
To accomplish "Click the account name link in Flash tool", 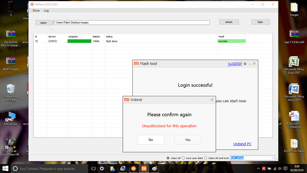I will click(x=235, y=64).
